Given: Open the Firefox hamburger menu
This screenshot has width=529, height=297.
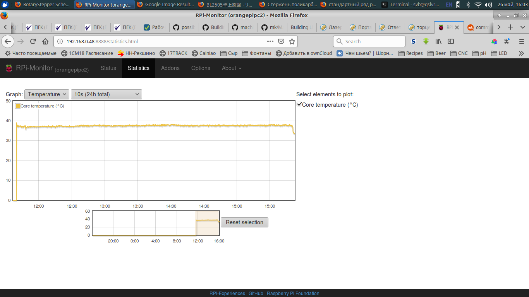Looking at the screenshot, I should 521,41.
